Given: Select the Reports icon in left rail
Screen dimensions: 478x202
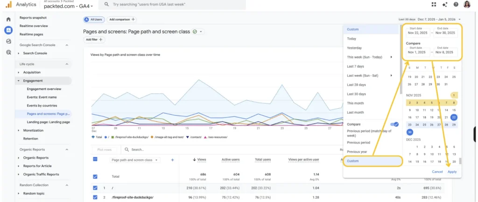Looking at the screenshot, I should 8,30.
